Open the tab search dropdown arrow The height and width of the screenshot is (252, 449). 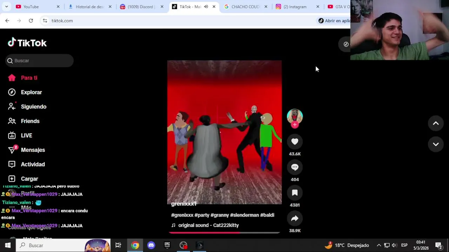pyautogui.click(x=6, y=7)
